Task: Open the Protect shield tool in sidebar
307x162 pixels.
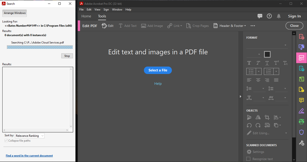Action: [301, 132]
